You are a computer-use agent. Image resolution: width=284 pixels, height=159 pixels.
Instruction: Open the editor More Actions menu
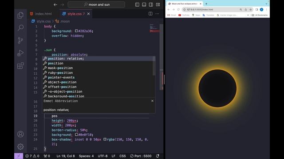pyautogui.click(x=157, y=14)
